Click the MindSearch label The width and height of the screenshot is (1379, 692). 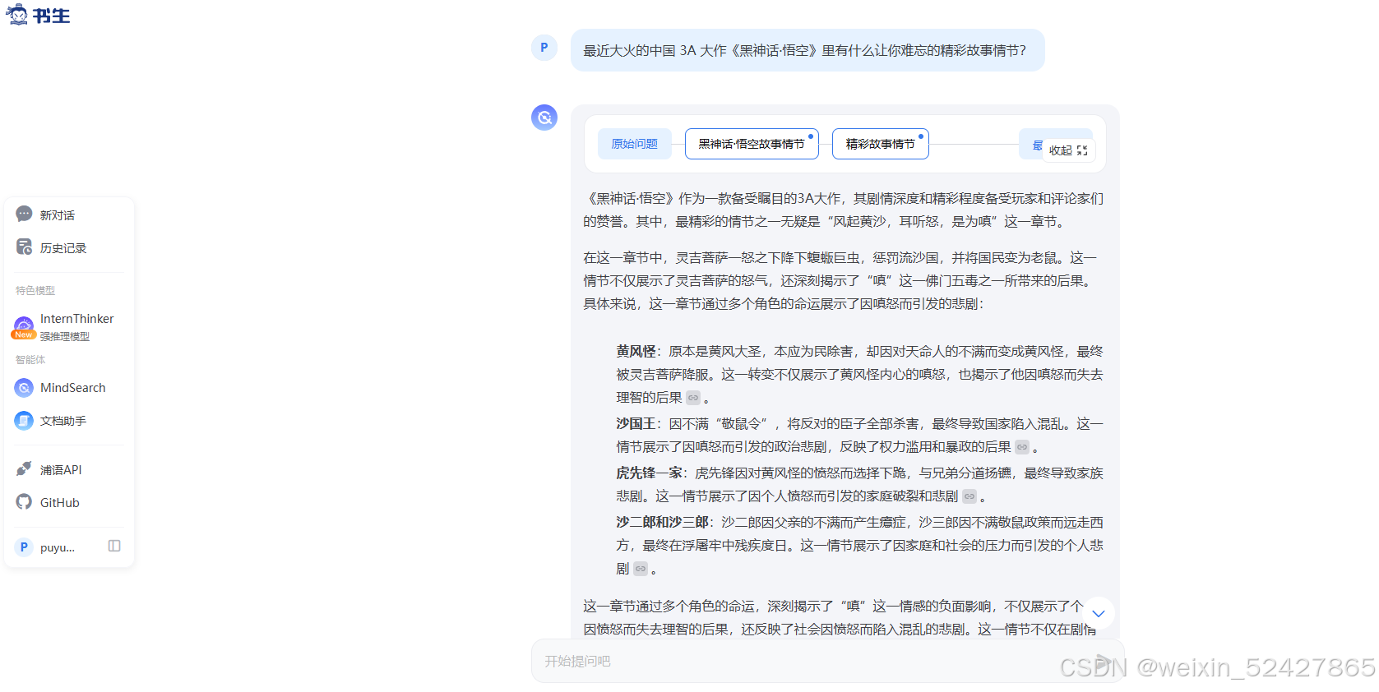coord(73,388)
